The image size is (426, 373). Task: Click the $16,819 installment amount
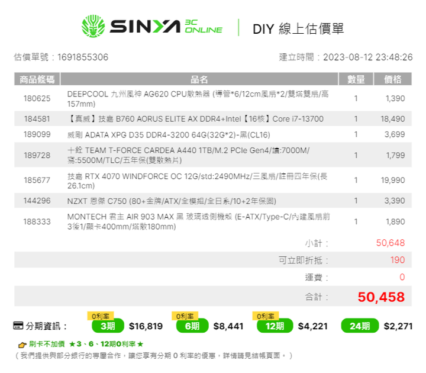(146, 326)
